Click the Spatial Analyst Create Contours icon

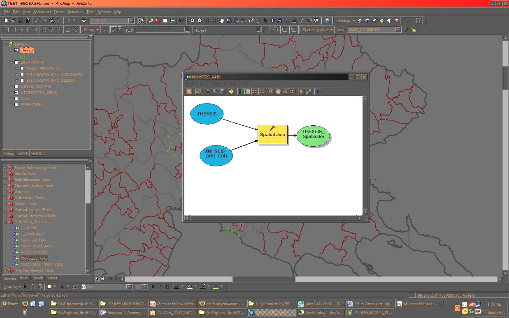point(407,30)
